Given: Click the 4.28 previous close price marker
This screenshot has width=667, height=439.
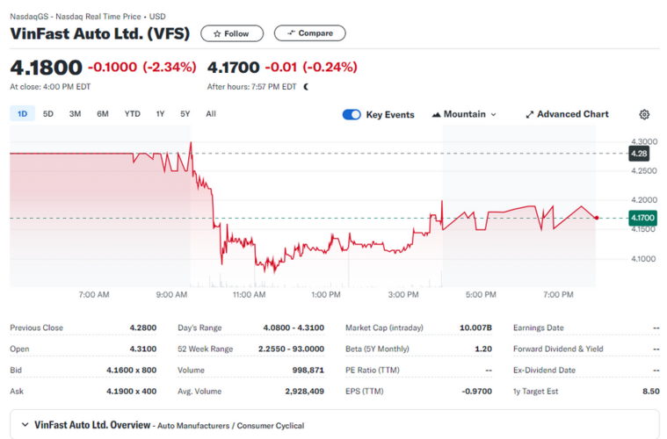Looking at the screenshot, I should coord(640,154).
